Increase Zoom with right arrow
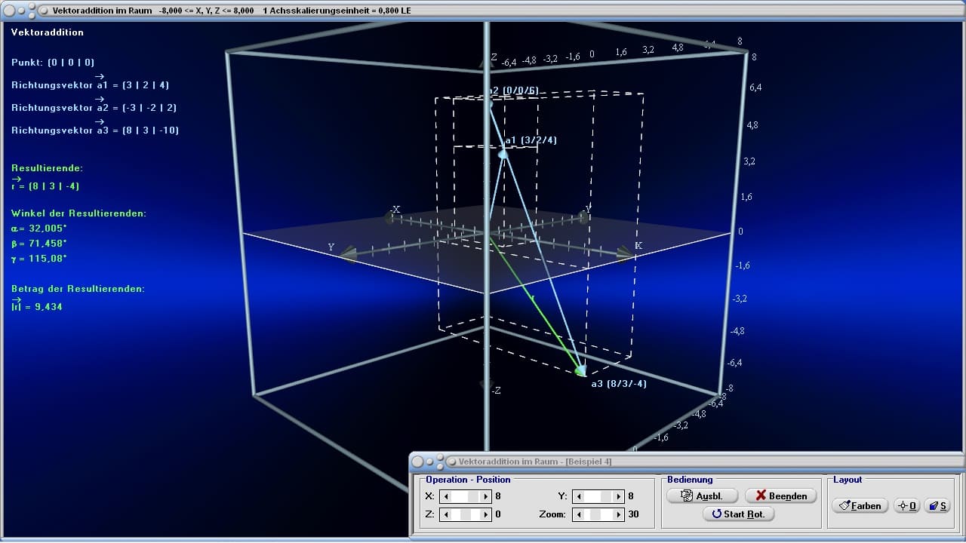This screenshot has height=543, width=966. point(619,514)
